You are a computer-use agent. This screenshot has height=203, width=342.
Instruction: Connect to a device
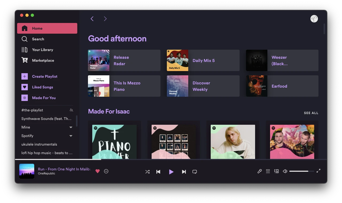coord(276,171)
